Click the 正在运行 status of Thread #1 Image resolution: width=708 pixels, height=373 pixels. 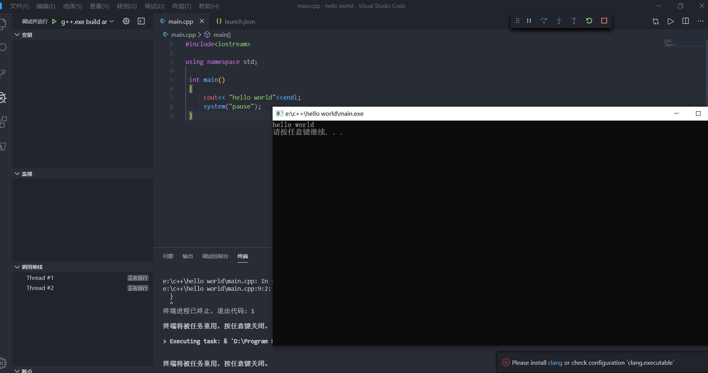point(138,278)
